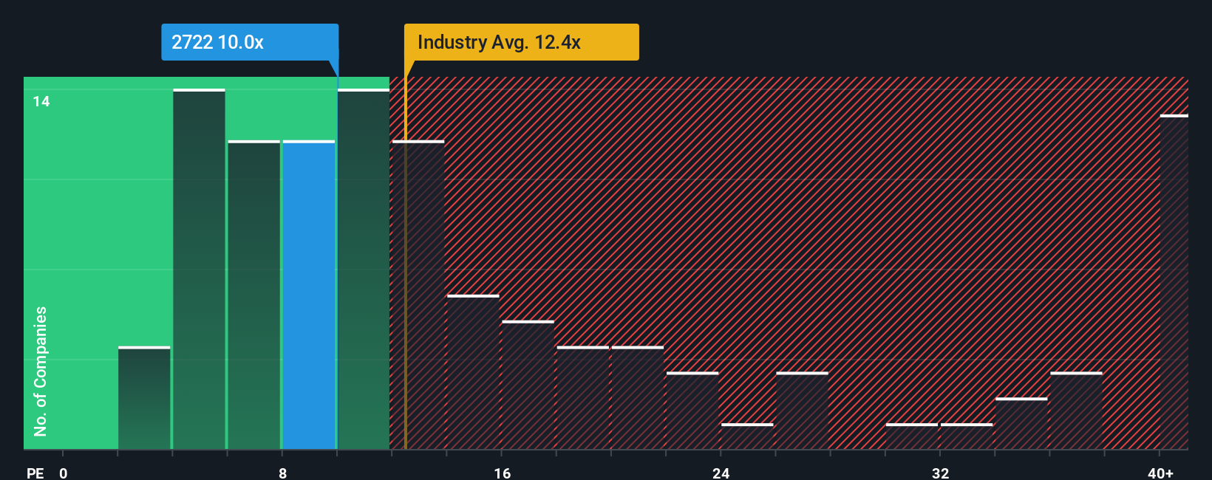Screen dimensions: 1212x480
Task: Click the yellow 'Industry Avg. 12.4x' label
Action: 521,42
